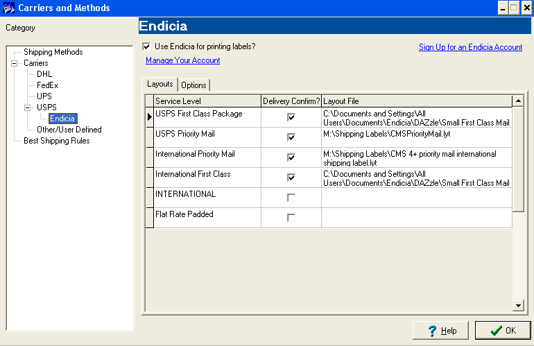The image size is (534, 346).
Task: Close the Carriers and Methods window
Action: click(x=526, y=8)
